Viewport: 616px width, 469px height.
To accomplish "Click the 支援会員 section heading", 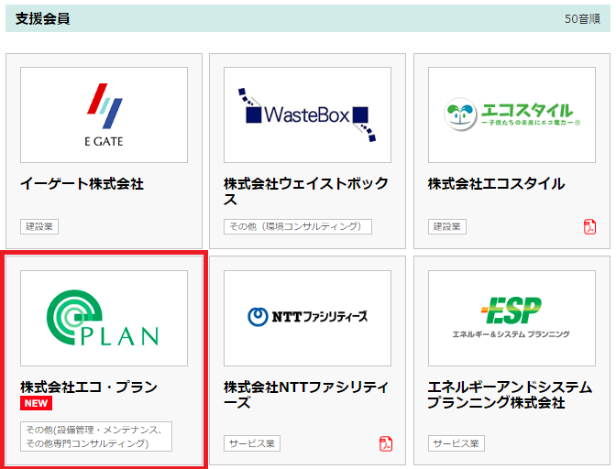I will pos(42,18).
